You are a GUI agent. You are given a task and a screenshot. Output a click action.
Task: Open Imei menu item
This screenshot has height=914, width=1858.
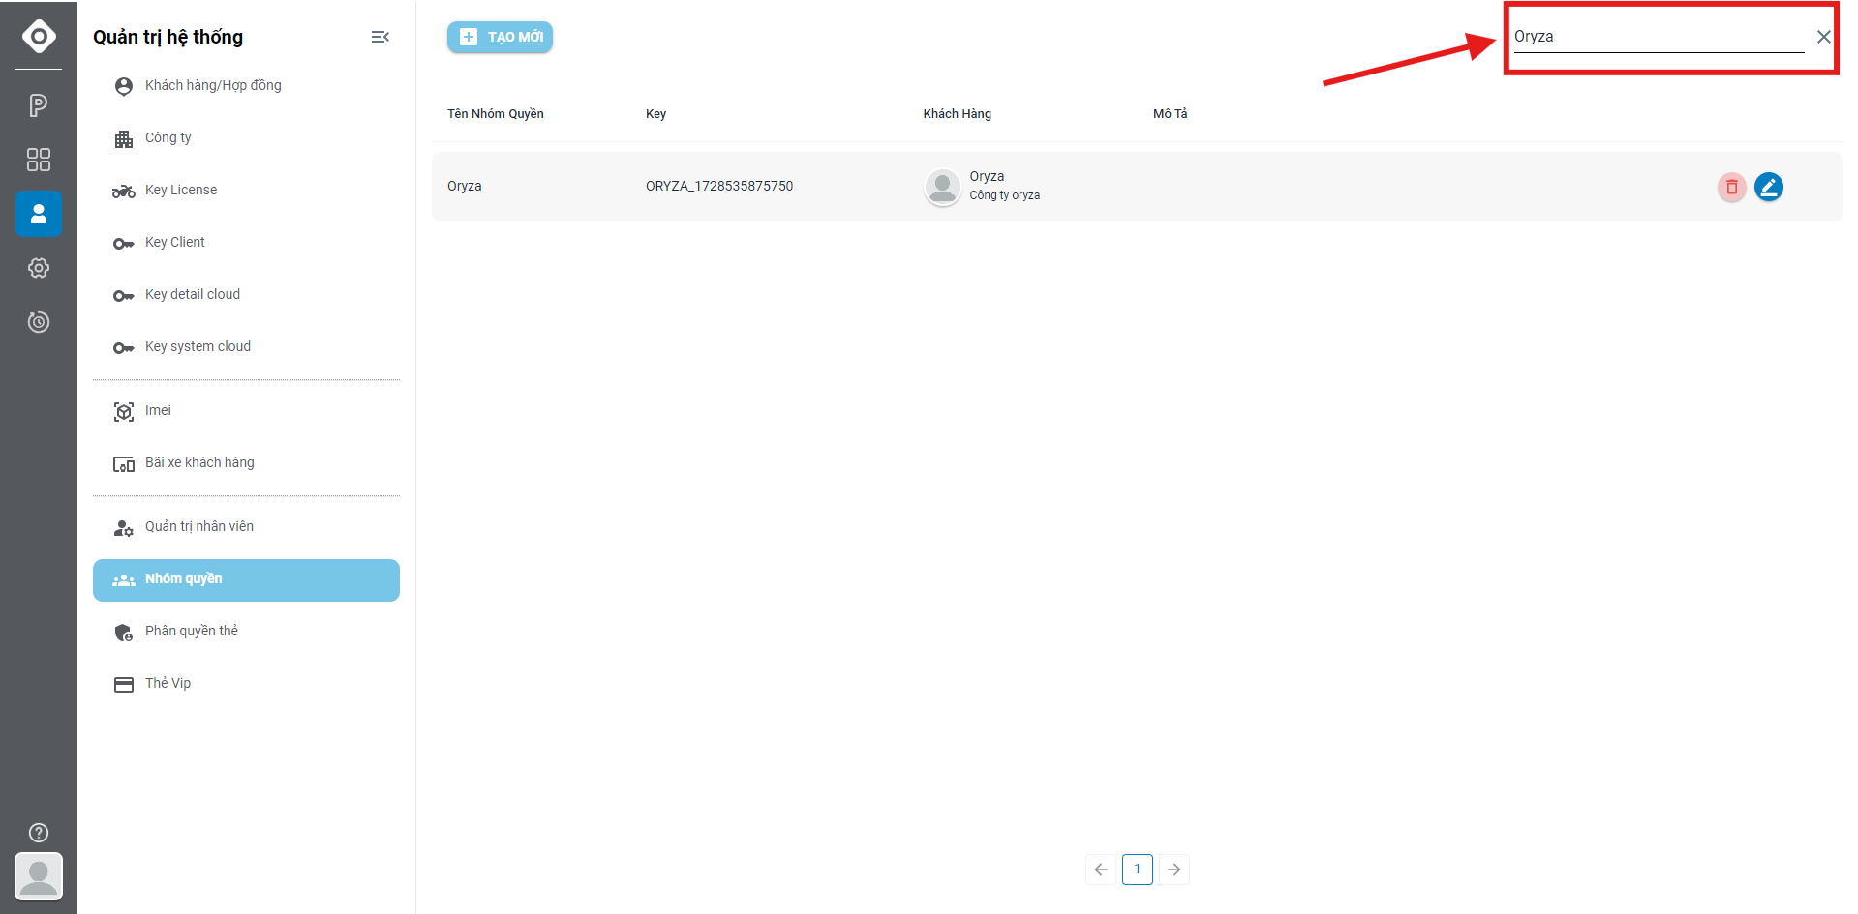pos(246,411)
